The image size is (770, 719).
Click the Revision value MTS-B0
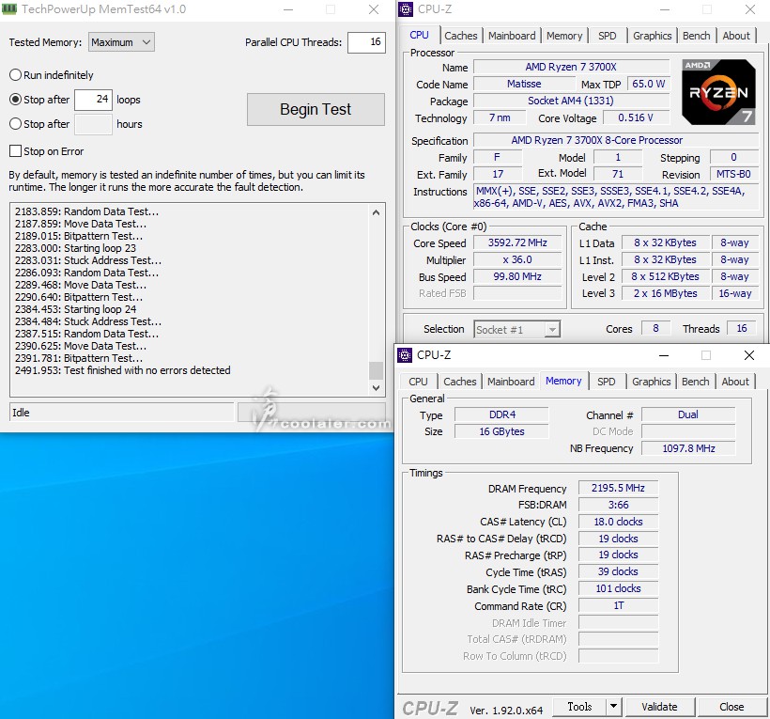(733, 174)
